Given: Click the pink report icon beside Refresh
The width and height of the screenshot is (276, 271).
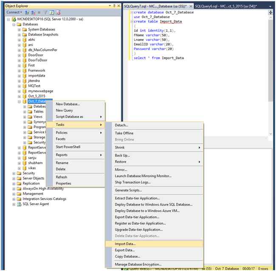Looking at the screenshot, I should pyautogui.click(x=58, y=12).
